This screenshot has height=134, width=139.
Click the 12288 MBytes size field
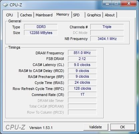[x=41, y=33]
